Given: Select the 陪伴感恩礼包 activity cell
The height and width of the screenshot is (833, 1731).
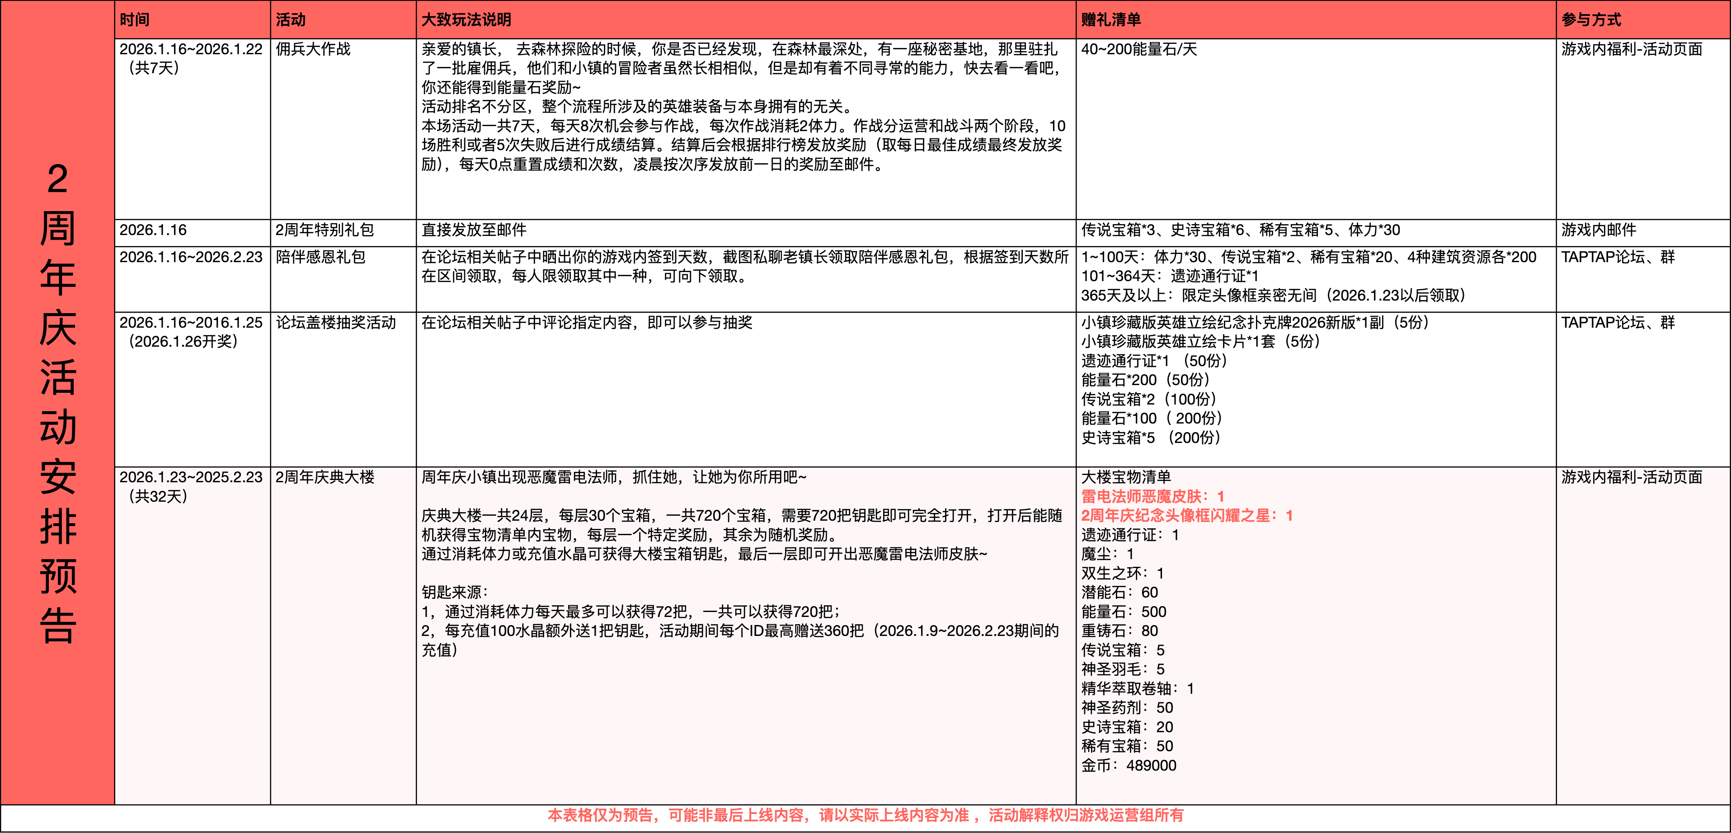Looking at the screenshot, I should click(x=320, y=257).
